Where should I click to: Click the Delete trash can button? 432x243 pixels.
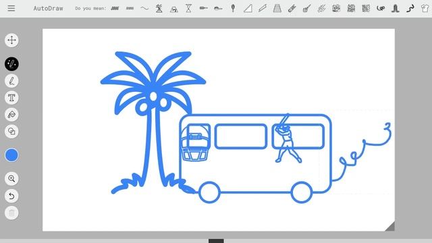(x=11, y=213)
